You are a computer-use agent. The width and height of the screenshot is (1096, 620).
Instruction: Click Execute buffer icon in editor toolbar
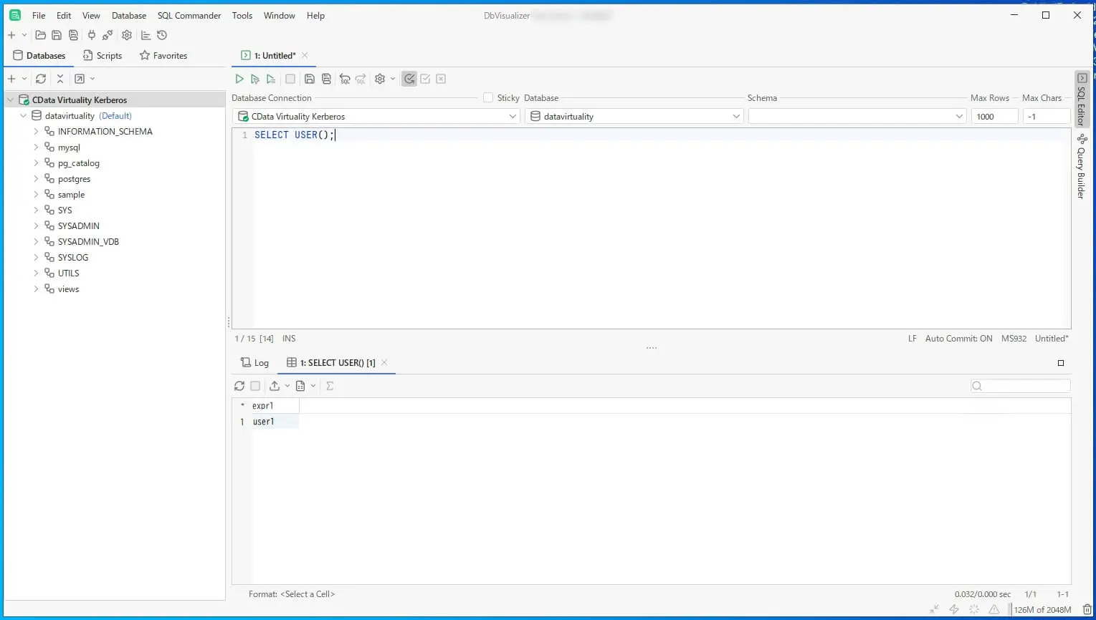(271, 79)
